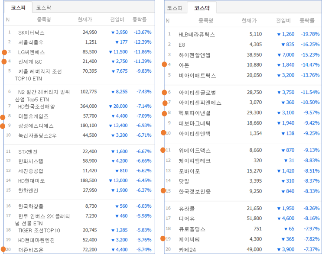Click price 364,000 in HD한국조선해양 row
Viewport: 322px width, 254px height.
click(x=88, y=106)
